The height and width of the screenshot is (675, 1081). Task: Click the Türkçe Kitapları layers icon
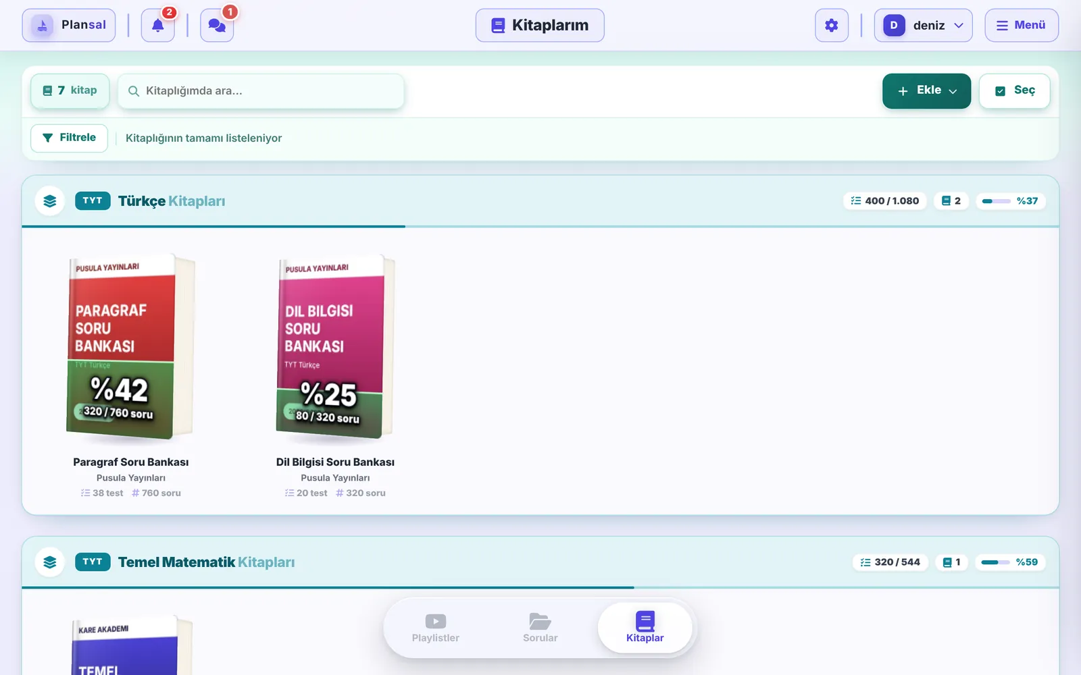pyautogui.click(x=49, y=201)
